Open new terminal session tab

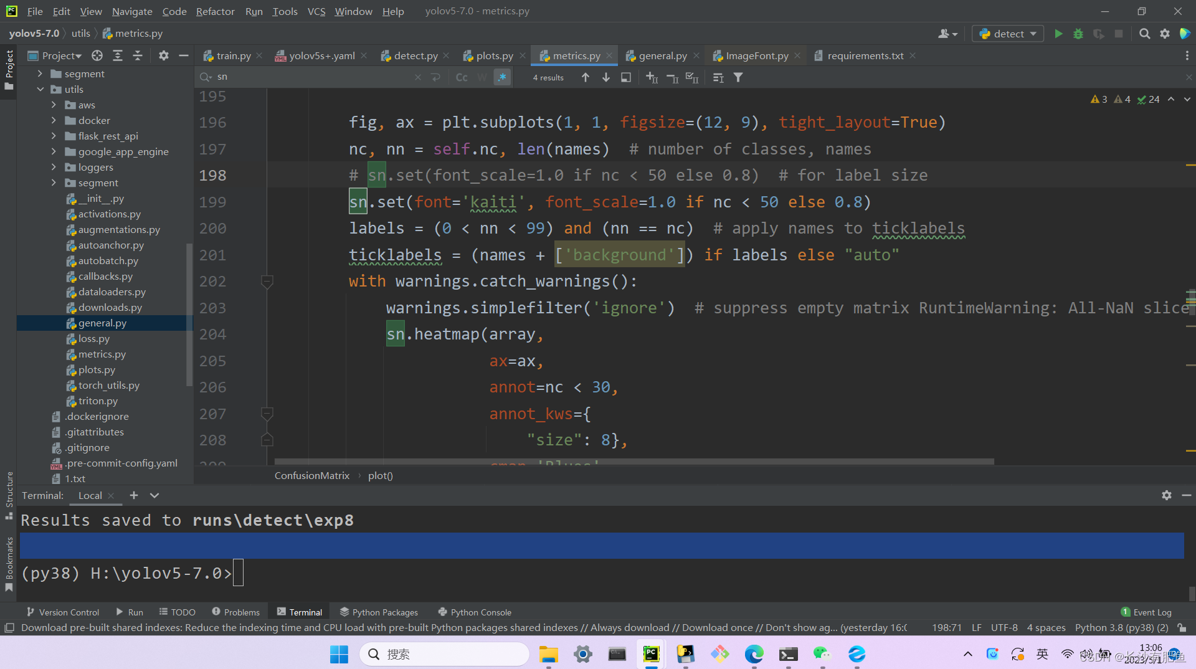[x=134, y=495]
